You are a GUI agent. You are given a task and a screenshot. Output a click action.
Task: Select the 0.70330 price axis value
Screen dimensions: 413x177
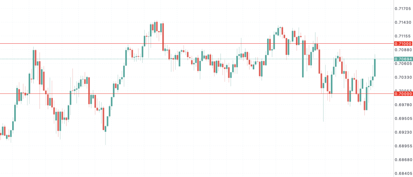click(x=403, y=77)
